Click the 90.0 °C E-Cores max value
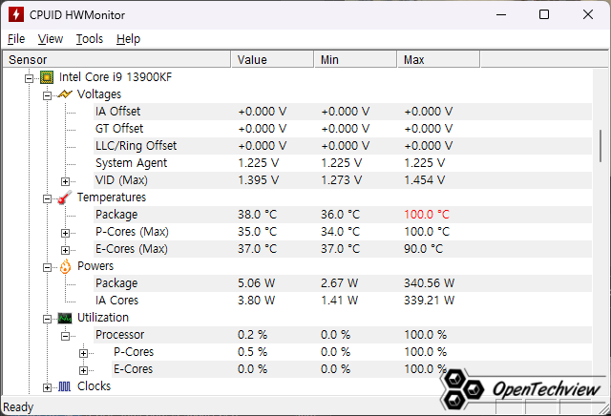The image size is (611, 416). (424, 249)
